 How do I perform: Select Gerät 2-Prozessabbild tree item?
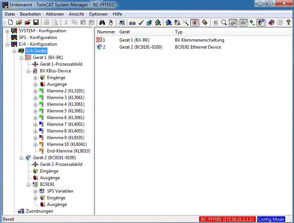point(61,164)
